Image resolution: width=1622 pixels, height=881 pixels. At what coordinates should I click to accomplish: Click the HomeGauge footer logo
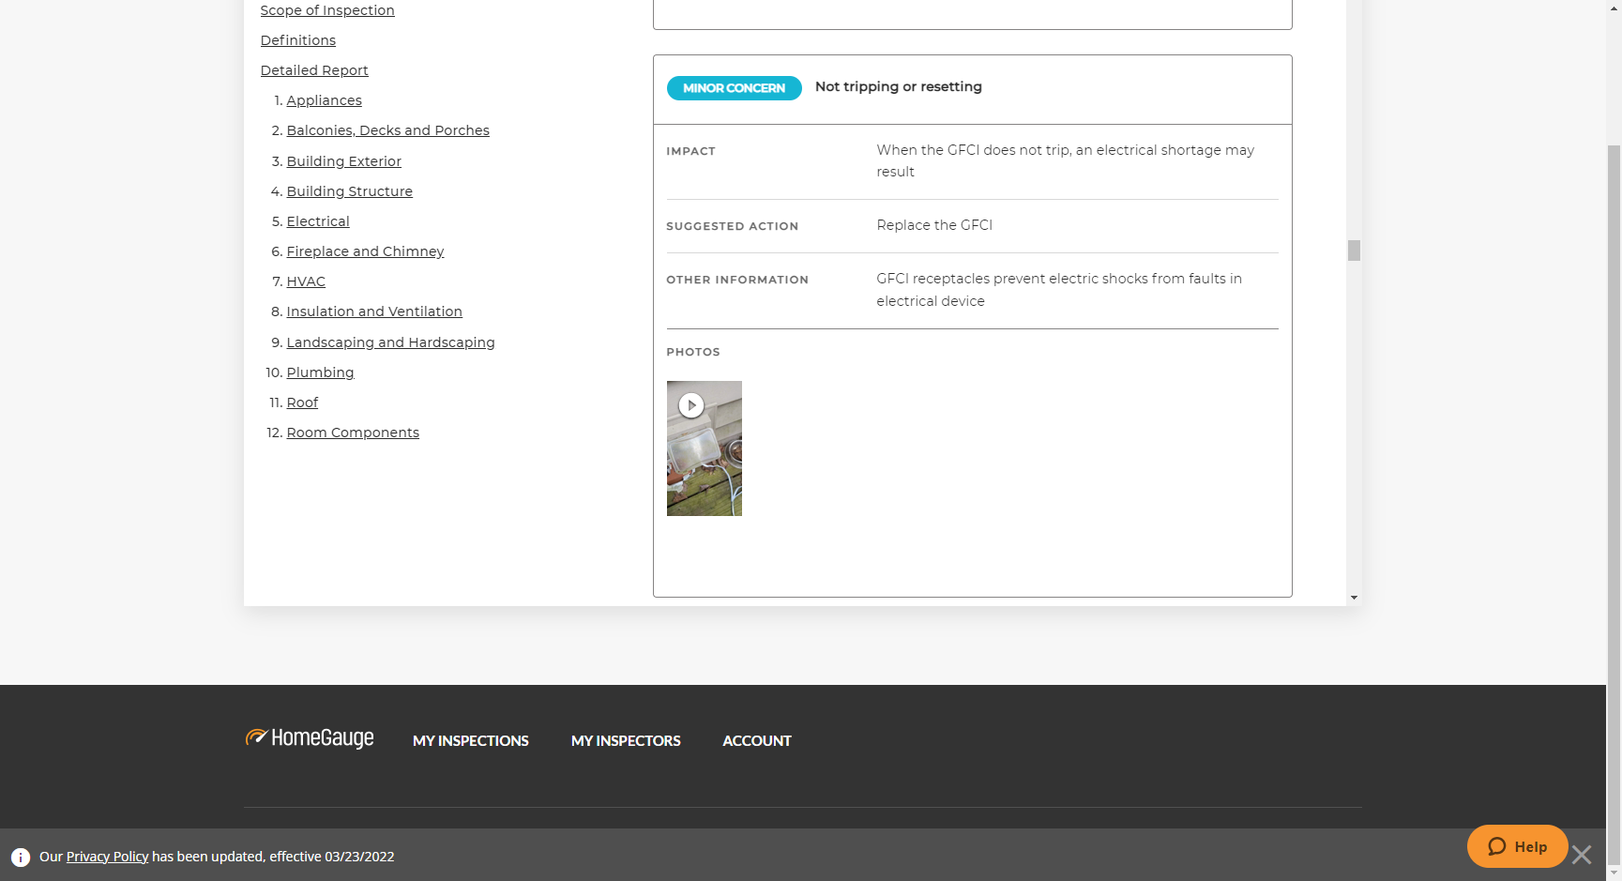point(310,738)
